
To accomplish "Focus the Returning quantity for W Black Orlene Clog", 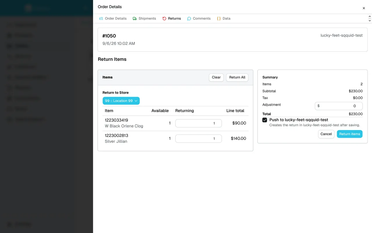I will point(198,123).
